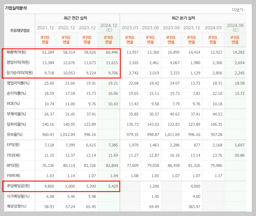
Task: Click the 60,446 estimated revenue value
Action: pos(112,53)
